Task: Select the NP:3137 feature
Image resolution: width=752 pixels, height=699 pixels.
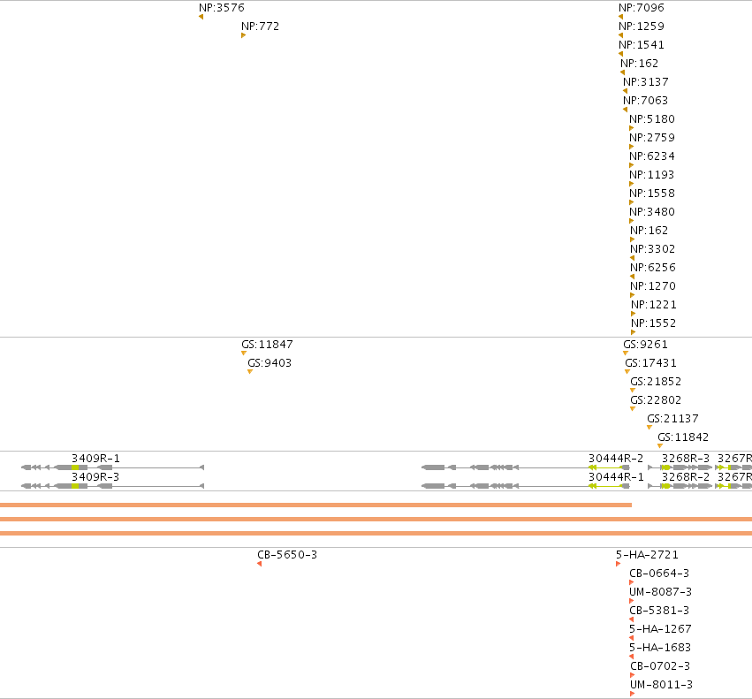Action: click(646, 82)
